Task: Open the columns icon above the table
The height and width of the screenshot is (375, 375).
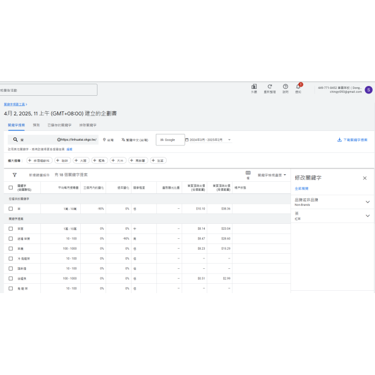Action: click(248, 173)
